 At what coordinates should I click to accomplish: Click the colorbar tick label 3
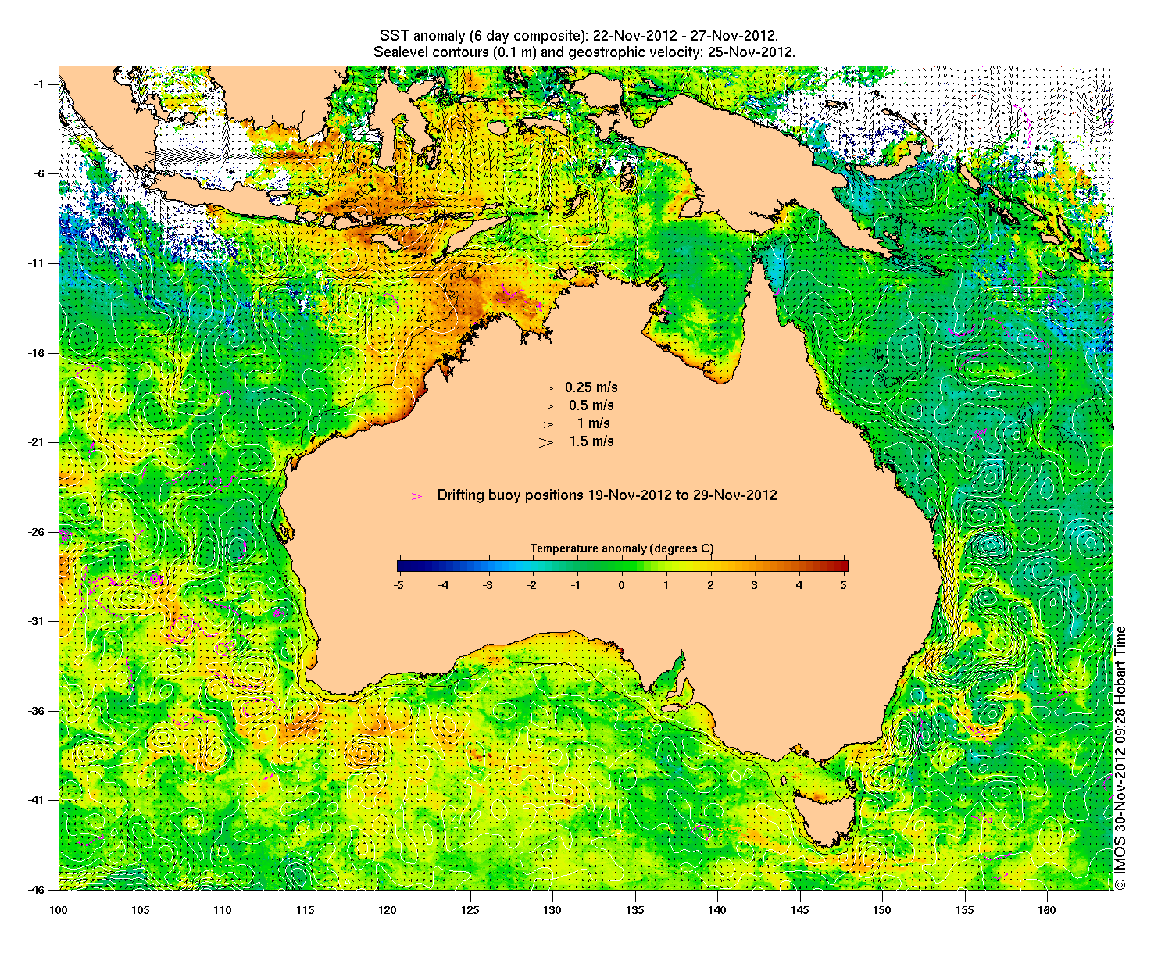[x=755, y=584]
